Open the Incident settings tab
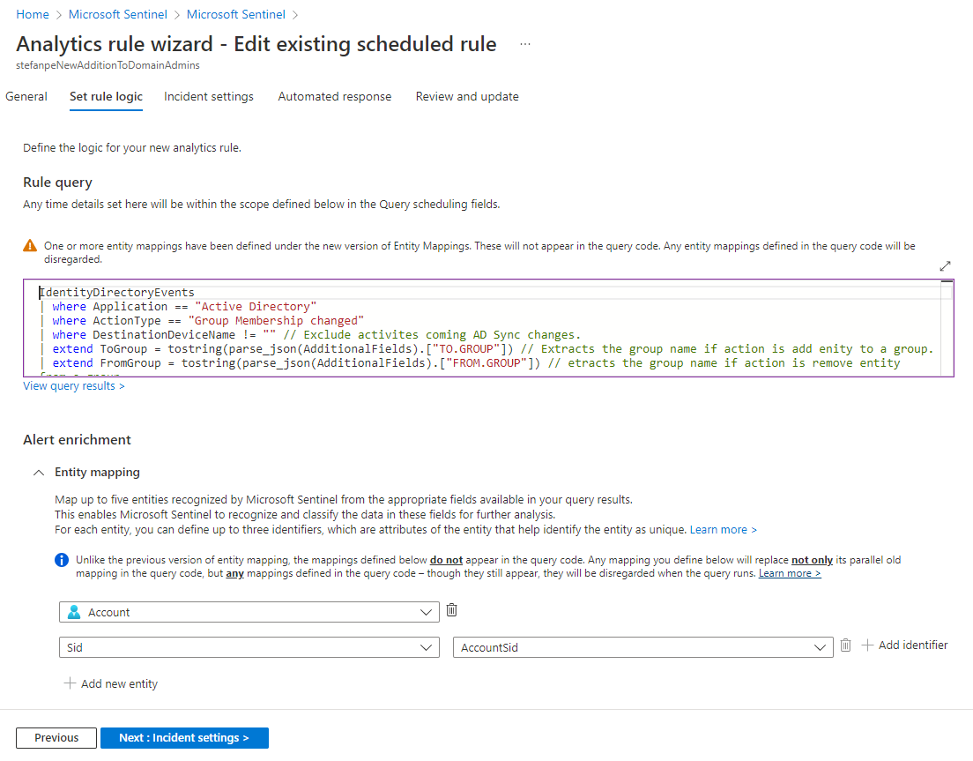973x761 pixels. pyautogui.click(x=209, y=96)
